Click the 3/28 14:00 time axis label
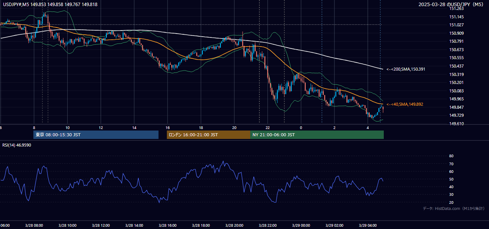 click(134, 225)
